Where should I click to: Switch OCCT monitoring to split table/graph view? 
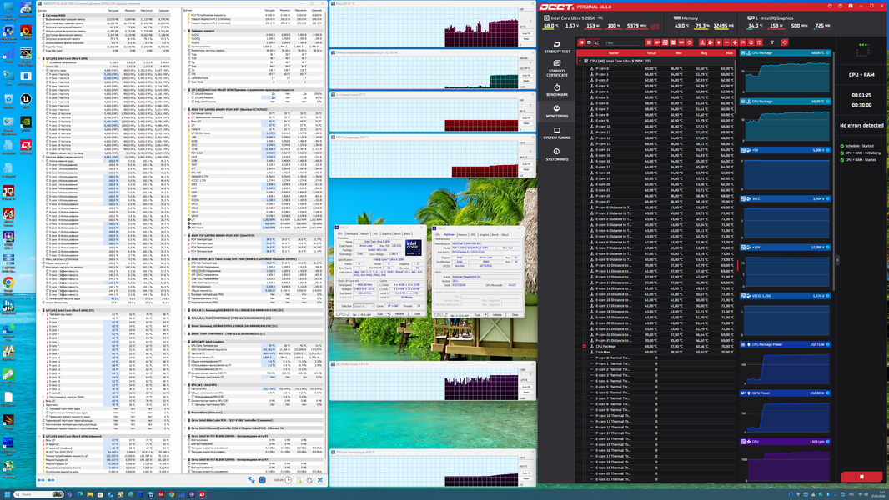coord(581,42)
